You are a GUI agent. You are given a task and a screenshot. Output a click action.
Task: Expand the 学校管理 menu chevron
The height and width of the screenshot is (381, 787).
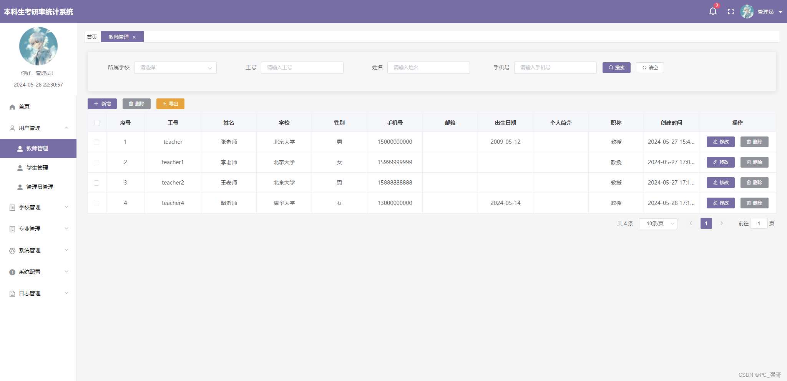click(66, 207)
